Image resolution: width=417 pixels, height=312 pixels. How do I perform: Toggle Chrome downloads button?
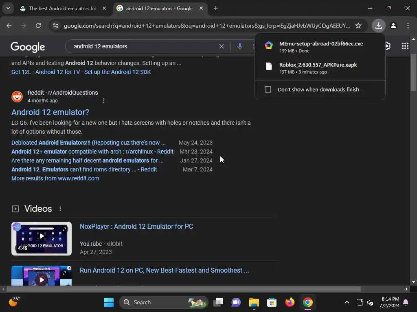point(378,26)
